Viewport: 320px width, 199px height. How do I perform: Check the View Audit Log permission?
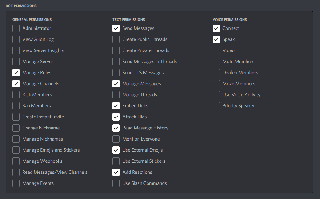16,39
